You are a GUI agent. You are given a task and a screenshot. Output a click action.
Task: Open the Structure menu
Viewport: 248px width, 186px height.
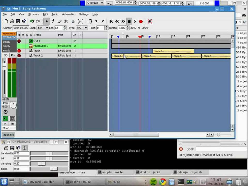(34, 14)
